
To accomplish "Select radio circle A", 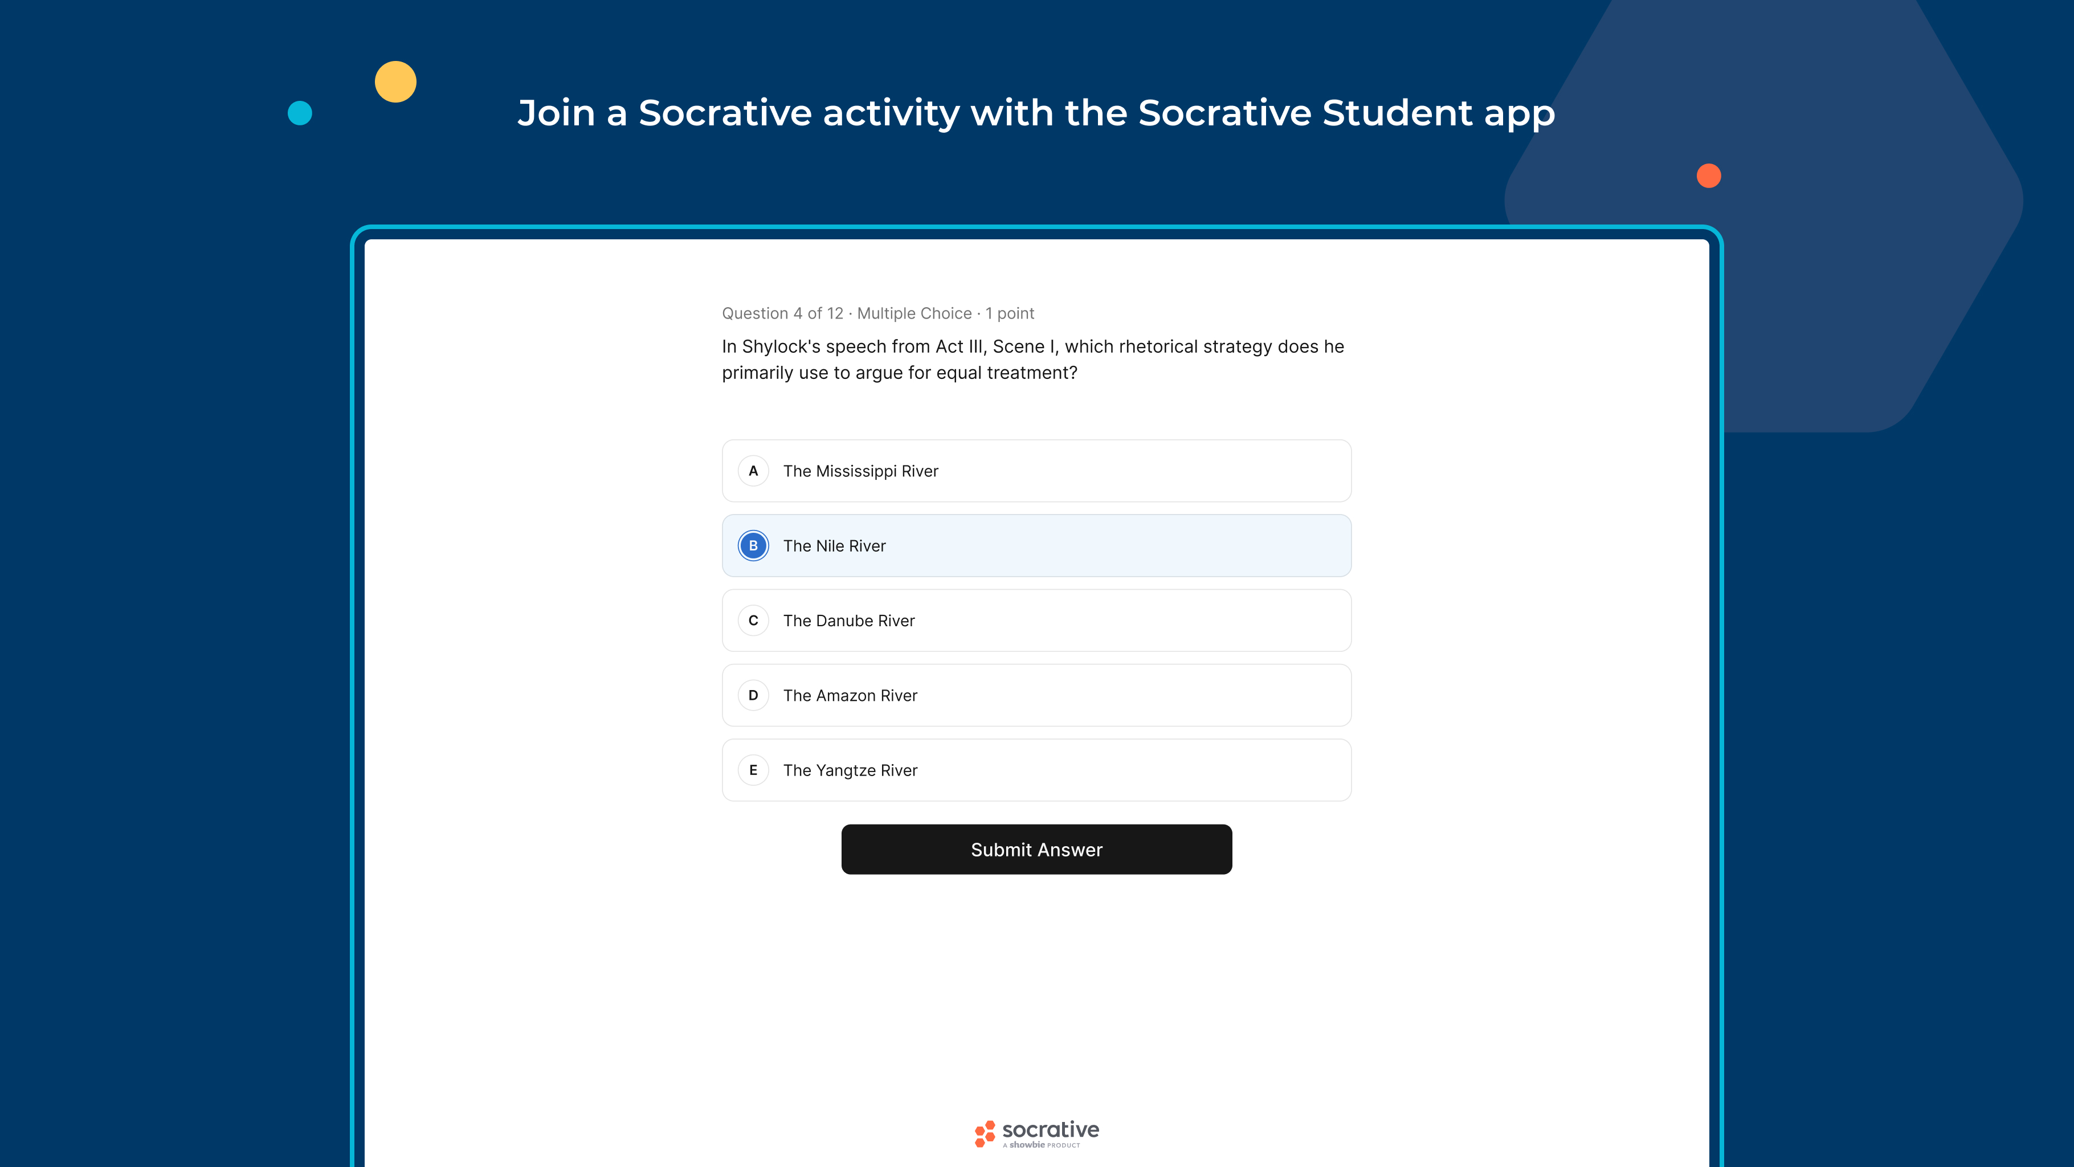I will pyautogui.click(x=753, y=471).
